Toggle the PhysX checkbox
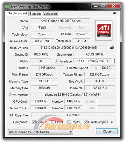 (x=69, y=122)
